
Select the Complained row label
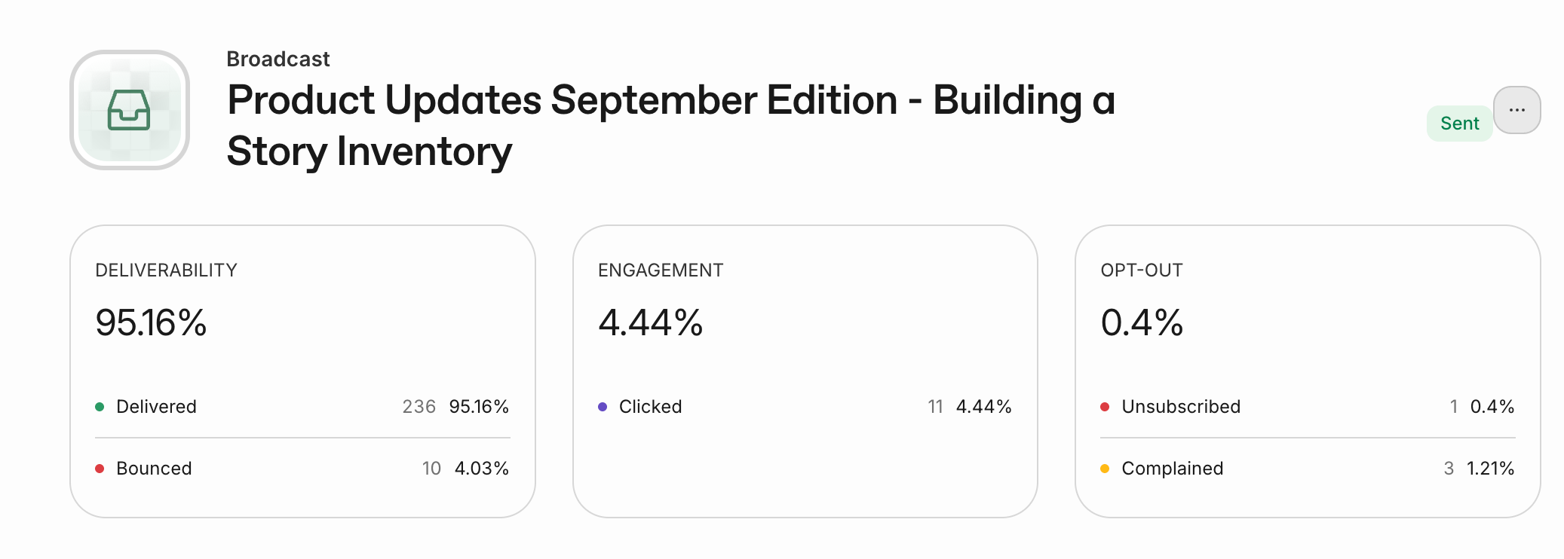(1172, 469)
